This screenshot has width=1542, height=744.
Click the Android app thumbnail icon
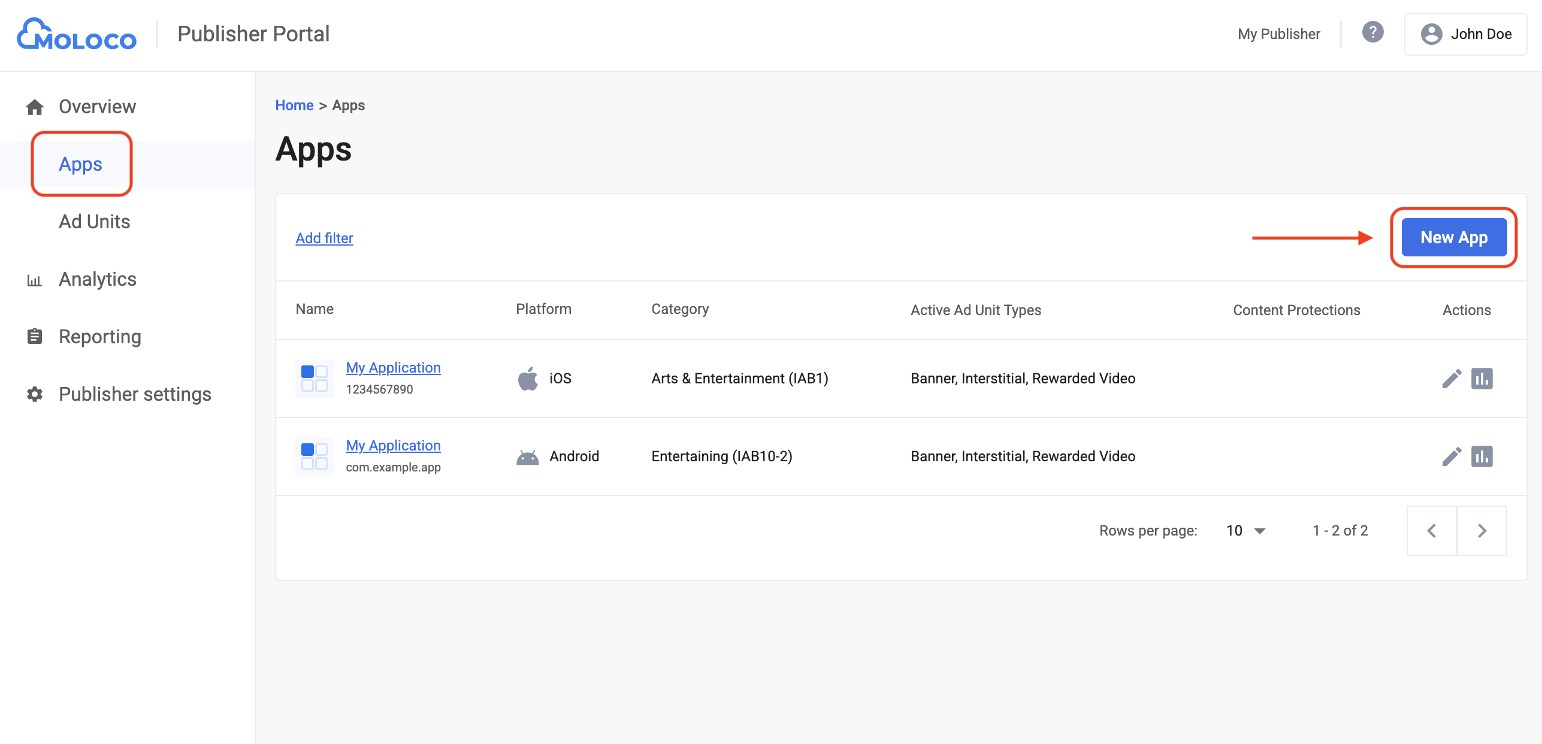pos(315,456)
